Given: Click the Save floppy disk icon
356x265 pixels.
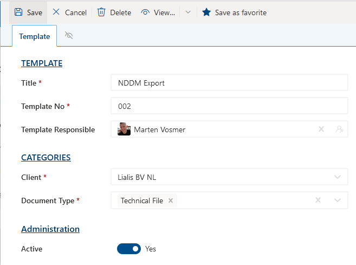Looking at the screenshot, I should pyautogui.click(x=18, y=12).
